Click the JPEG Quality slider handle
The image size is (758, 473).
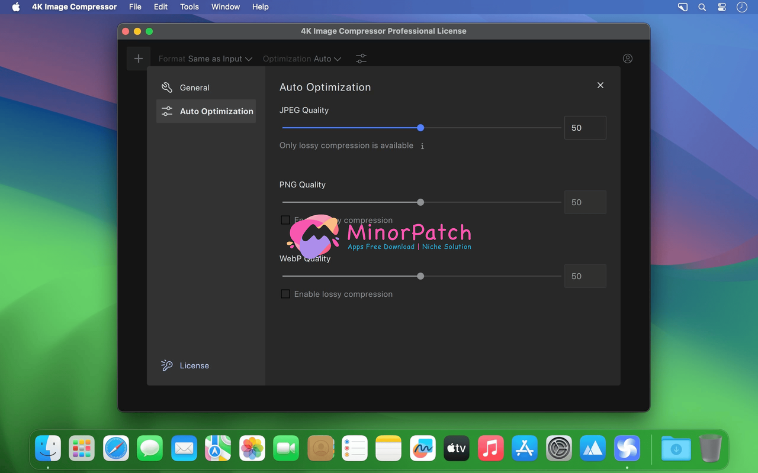[420, 128]
